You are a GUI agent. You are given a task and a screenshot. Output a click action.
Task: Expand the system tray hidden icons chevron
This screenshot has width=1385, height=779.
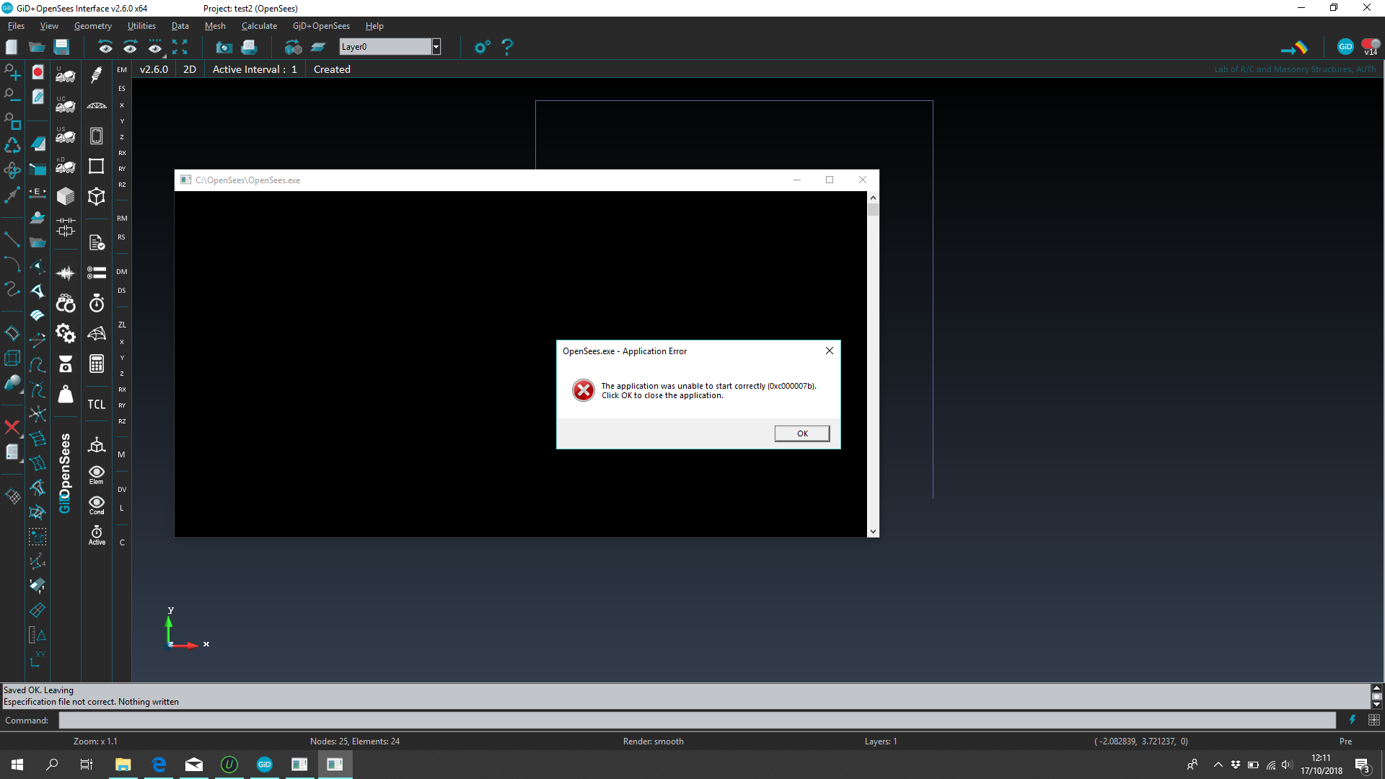point(1218,765)
